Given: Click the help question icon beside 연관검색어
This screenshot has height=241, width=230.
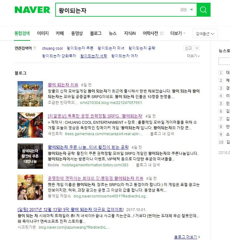Looking at the screenshot, I should click(x=35, y=48).
